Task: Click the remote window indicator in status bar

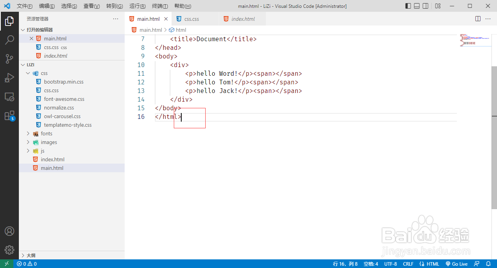Action: (7, 264)
